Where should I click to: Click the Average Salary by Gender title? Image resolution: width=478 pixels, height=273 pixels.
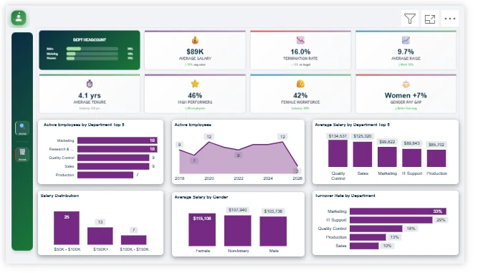pos(201,197)
